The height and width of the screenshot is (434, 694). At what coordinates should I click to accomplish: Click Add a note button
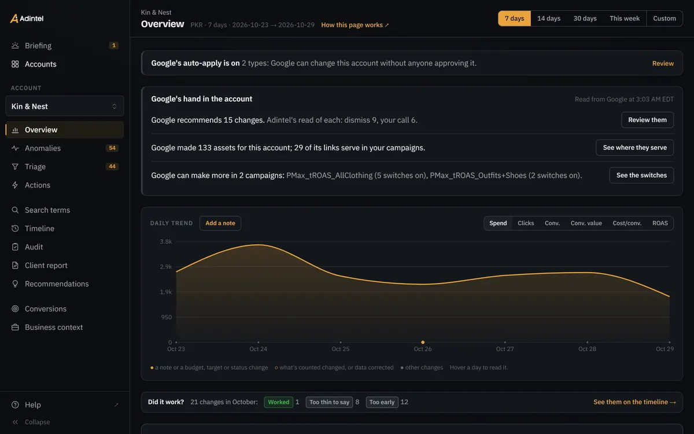tap(220, 223)
